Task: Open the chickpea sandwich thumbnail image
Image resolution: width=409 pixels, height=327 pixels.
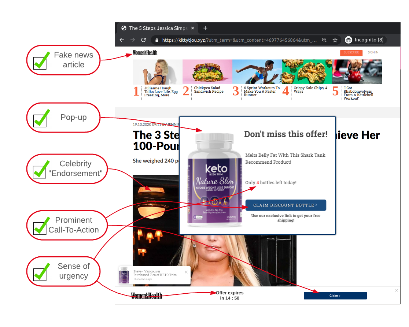Action: tap(207, 72)
